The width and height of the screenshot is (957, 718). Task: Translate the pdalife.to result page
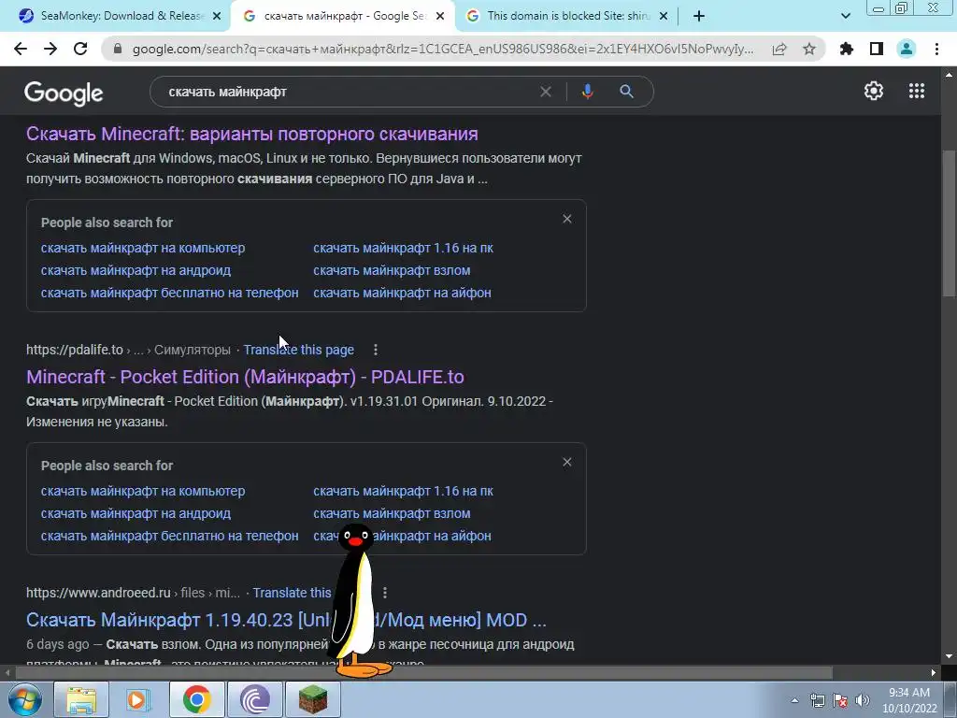coord(298,350)
